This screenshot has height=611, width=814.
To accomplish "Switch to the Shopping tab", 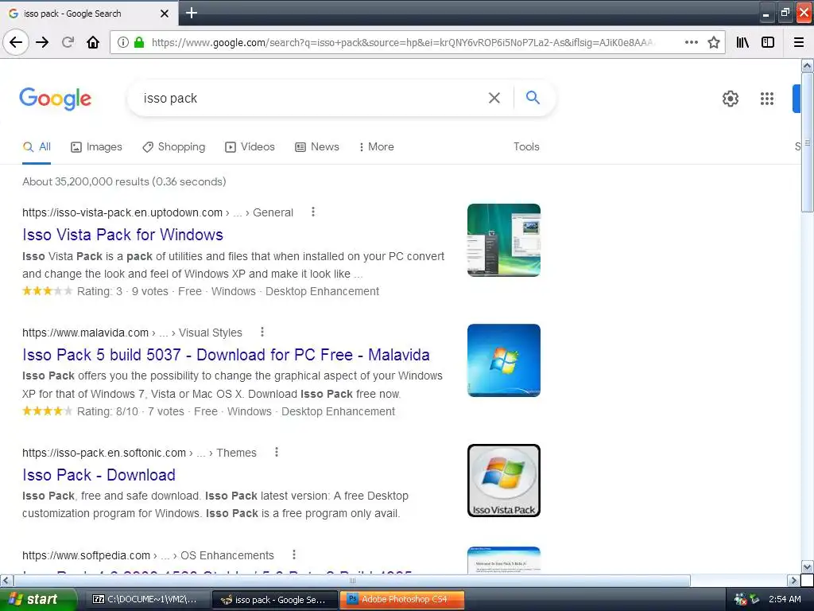I will click(x=174, y=147).
